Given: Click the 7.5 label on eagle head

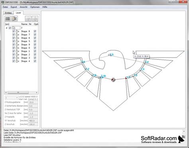Looking at the screenshot, I should point(112,55).
